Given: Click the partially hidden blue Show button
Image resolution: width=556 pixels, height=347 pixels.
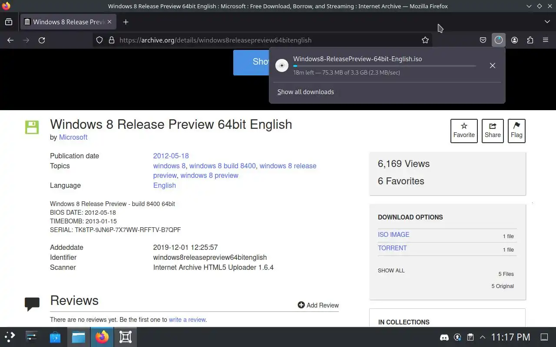Looking at the screenshot, I should (251, 62).
